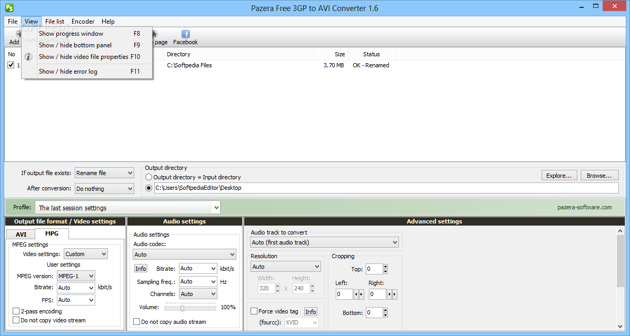Image resolution: width=630 pixels, height=336 pixels.
Task: Click the info icon beside video file properties
Action: click(28, 57)
